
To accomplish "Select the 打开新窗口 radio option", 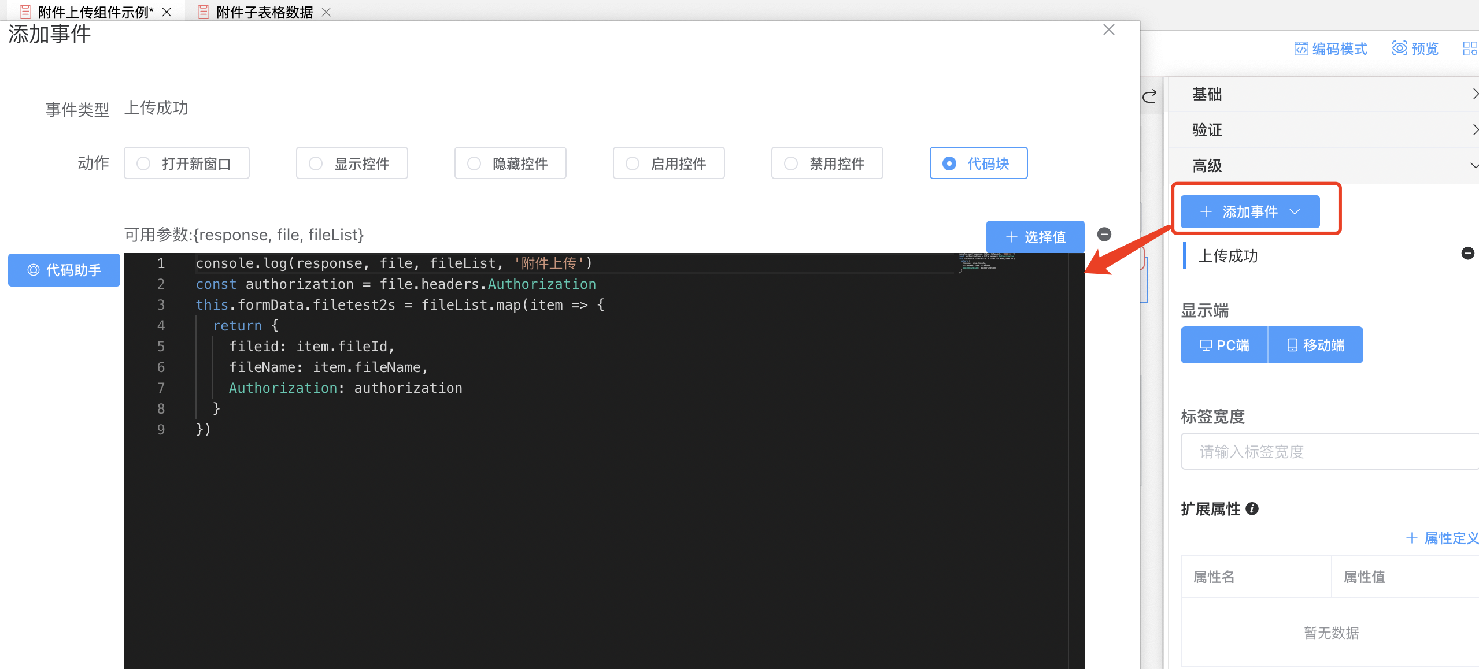I will pos(187,163).
